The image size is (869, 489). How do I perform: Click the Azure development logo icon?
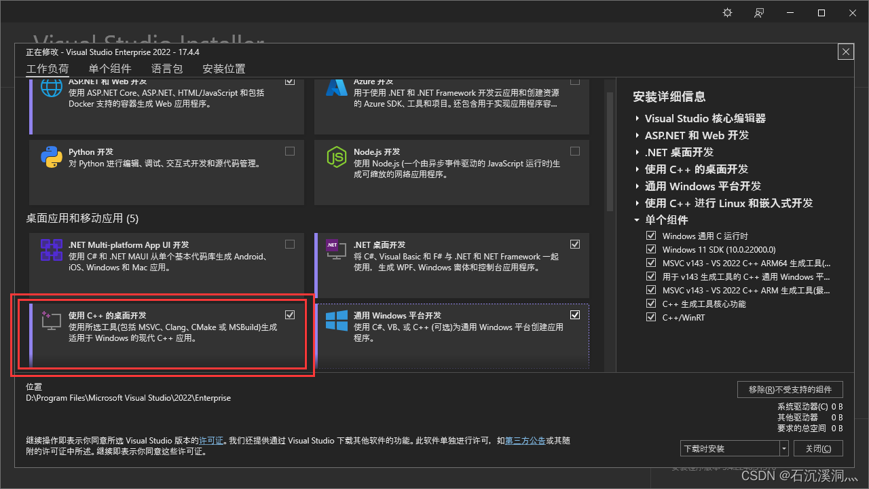337,88
